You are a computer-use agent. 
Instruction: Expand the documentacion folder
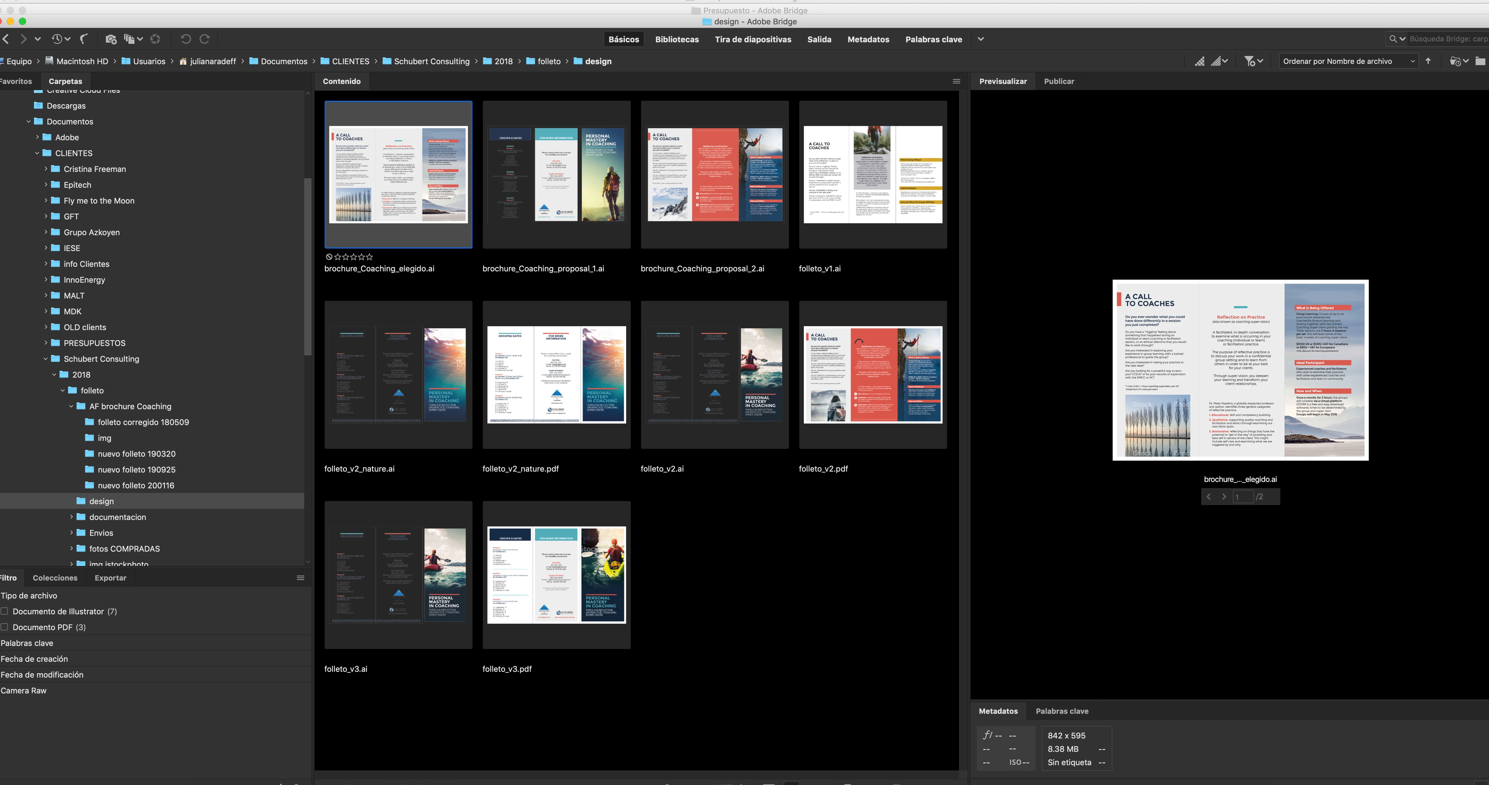(72, 517)
